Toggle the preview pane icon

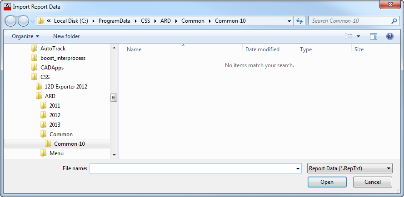point(374,36)
